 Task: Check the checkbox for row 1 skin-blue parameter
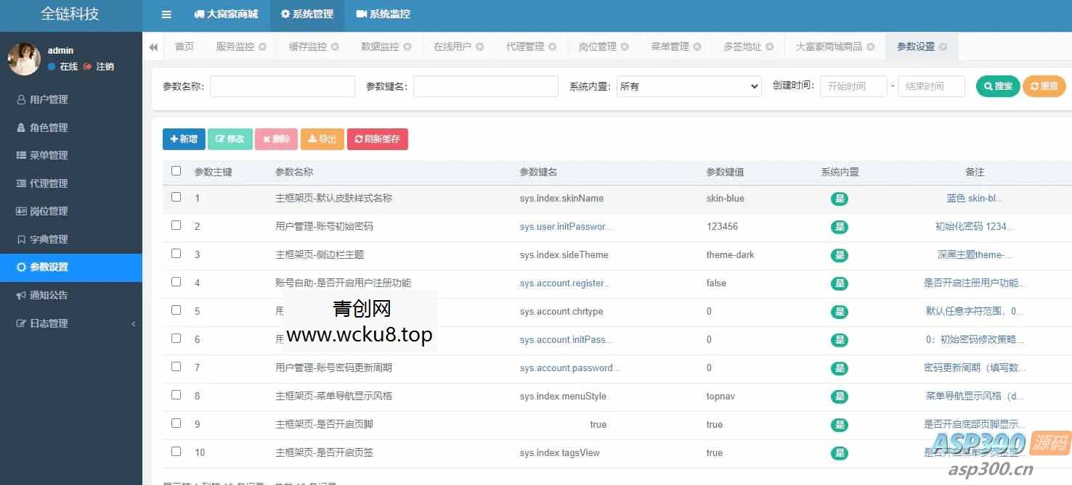[x=176, y=198]
